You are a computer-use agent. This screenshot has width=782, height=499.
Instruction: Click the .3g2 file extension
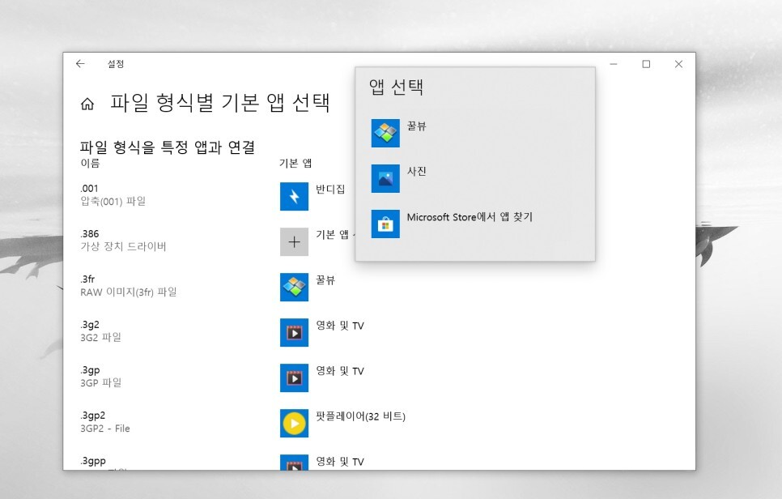coord(90,325)
